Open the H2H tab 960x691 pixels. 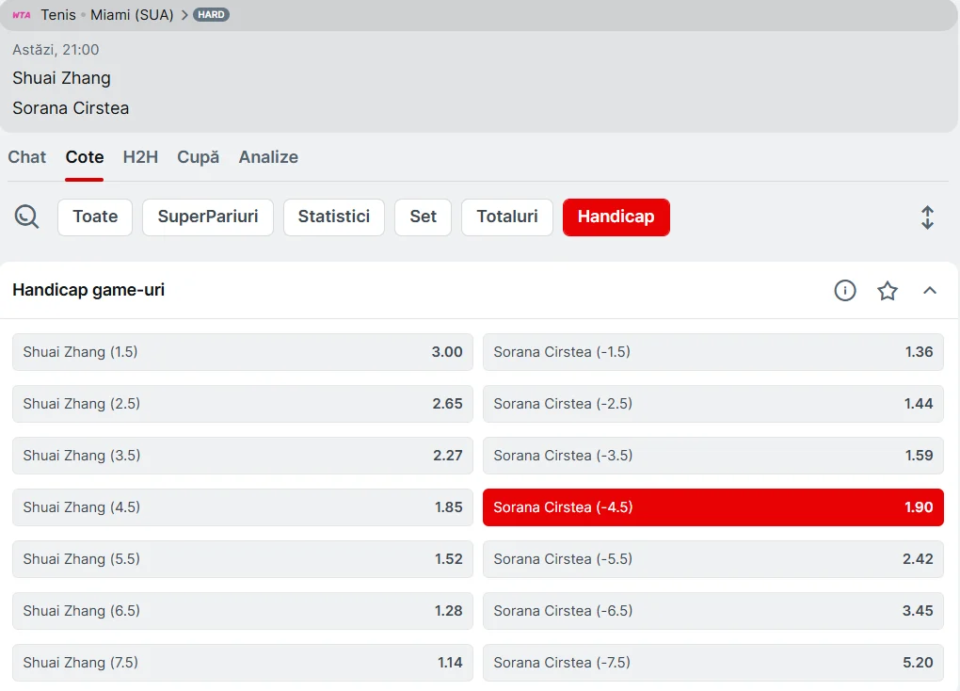[140, 157]
